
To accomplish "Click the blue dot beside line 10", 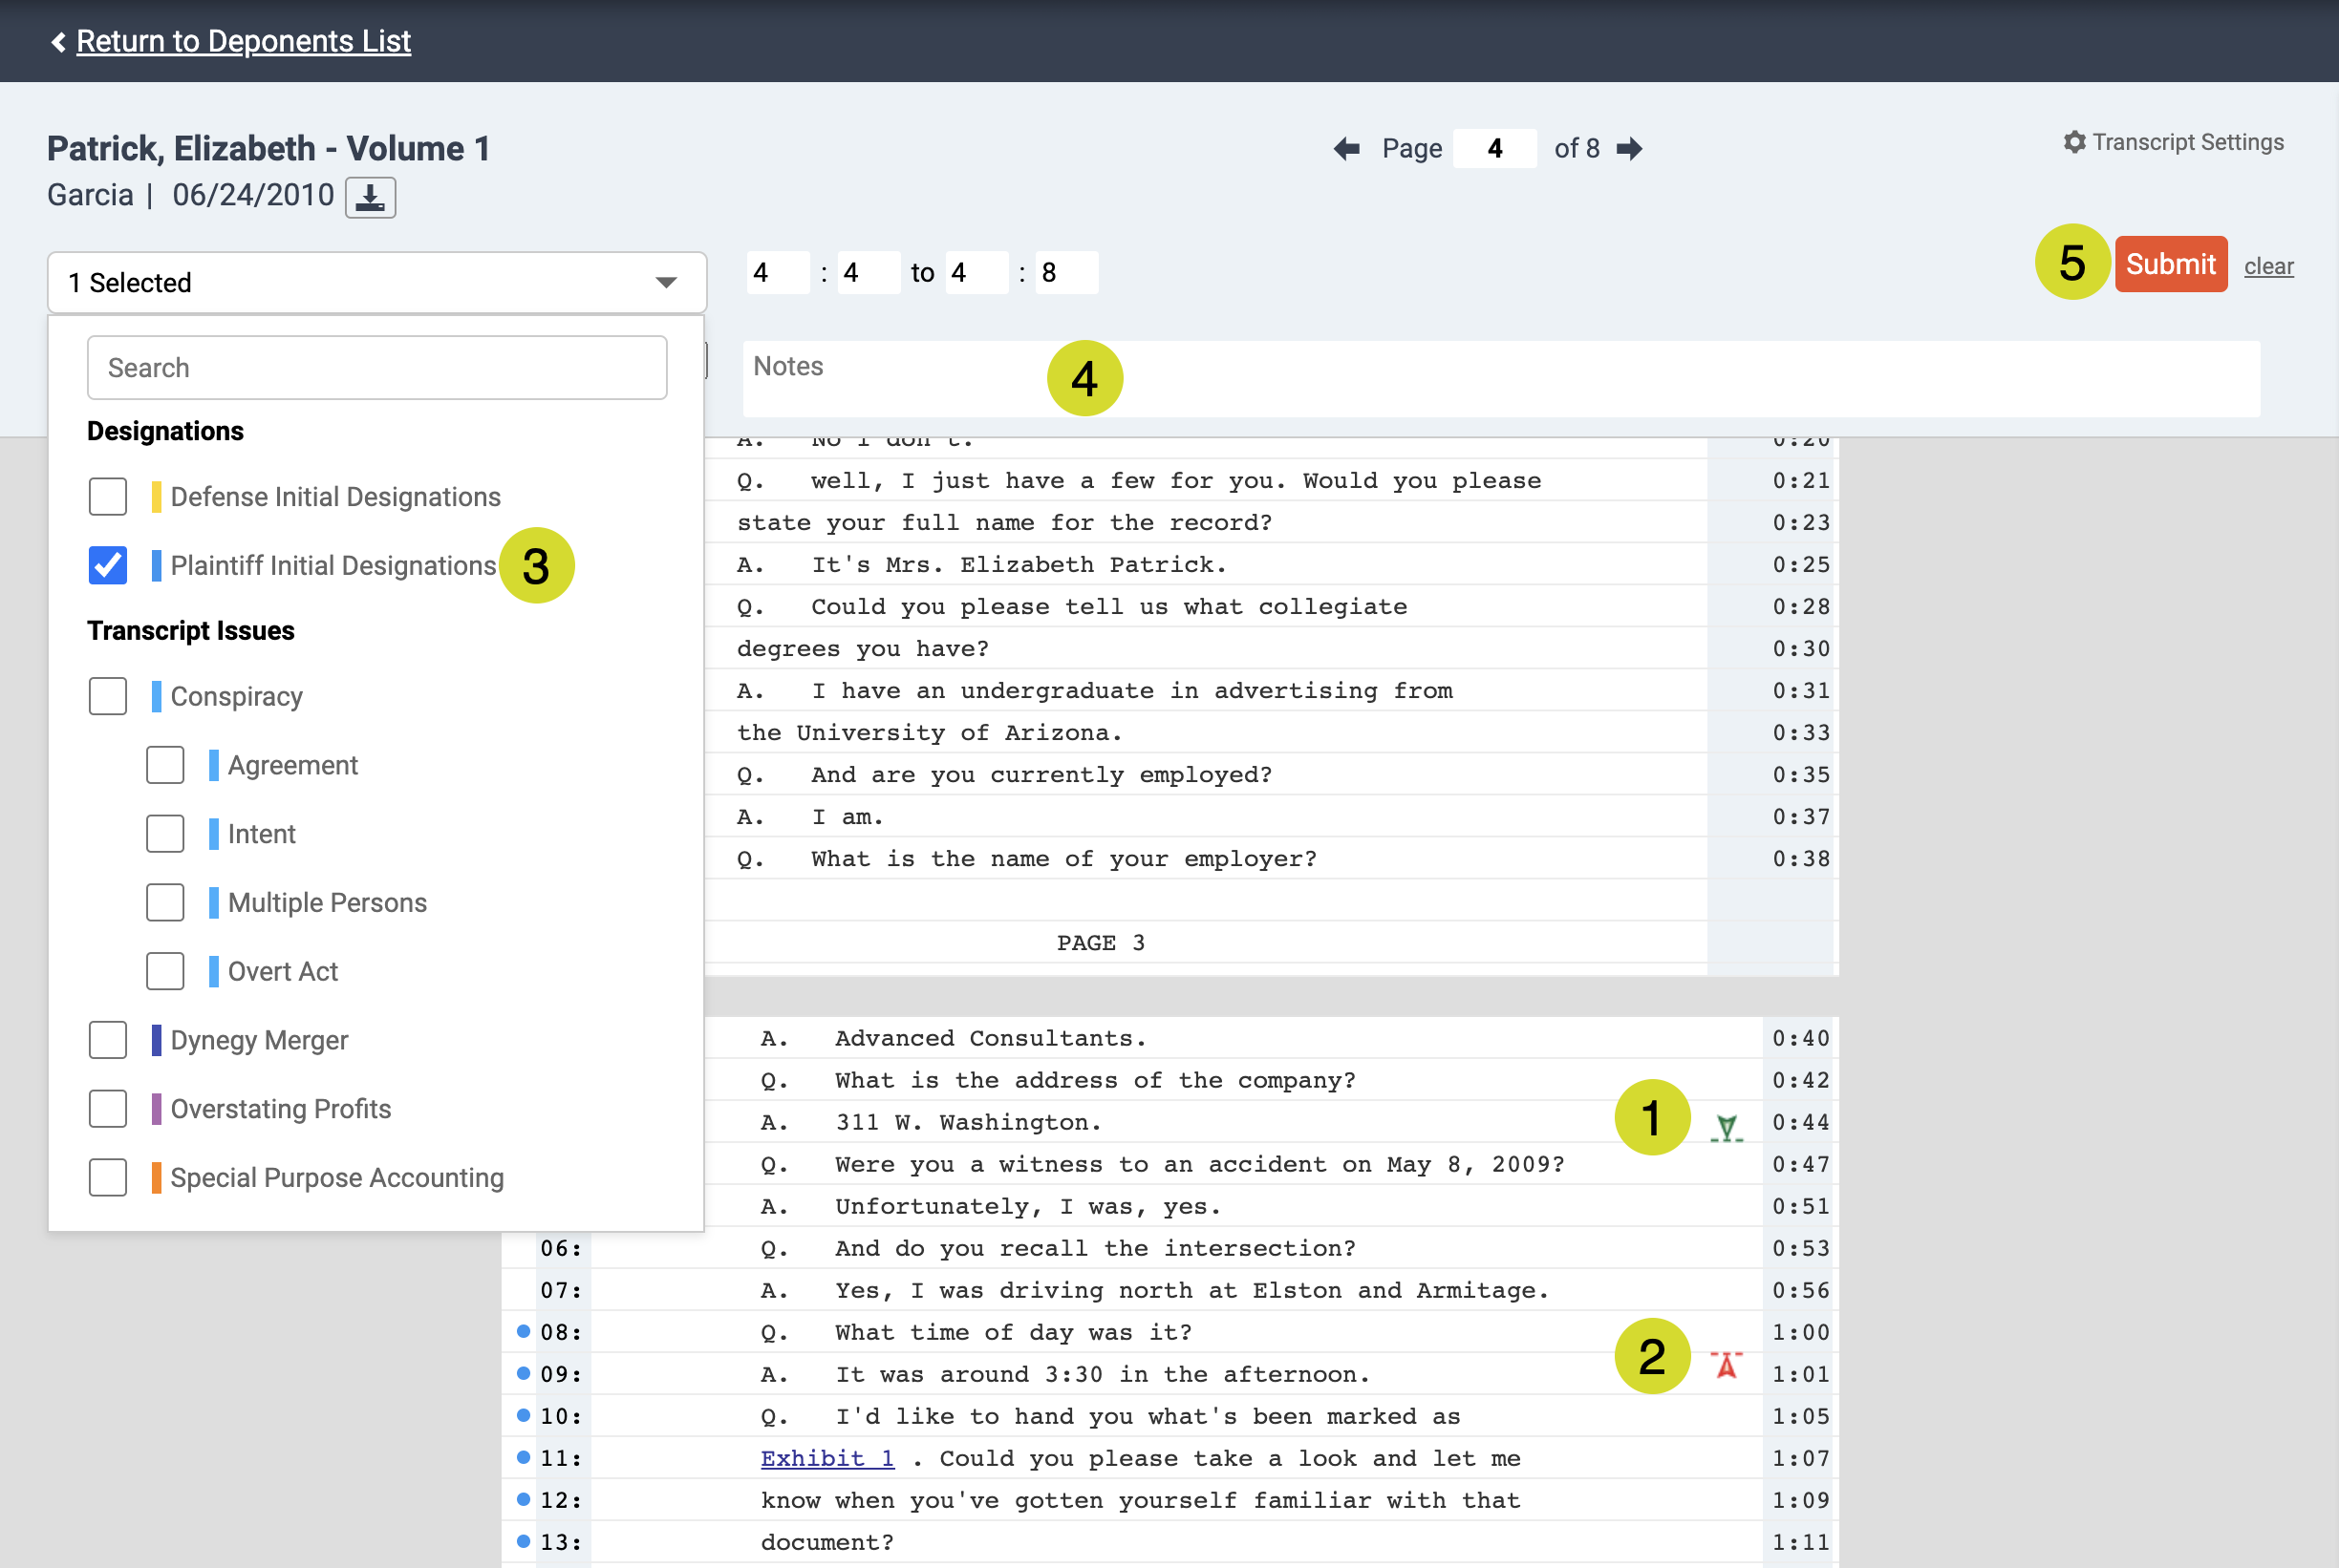I will click(x=523, y=1415).
